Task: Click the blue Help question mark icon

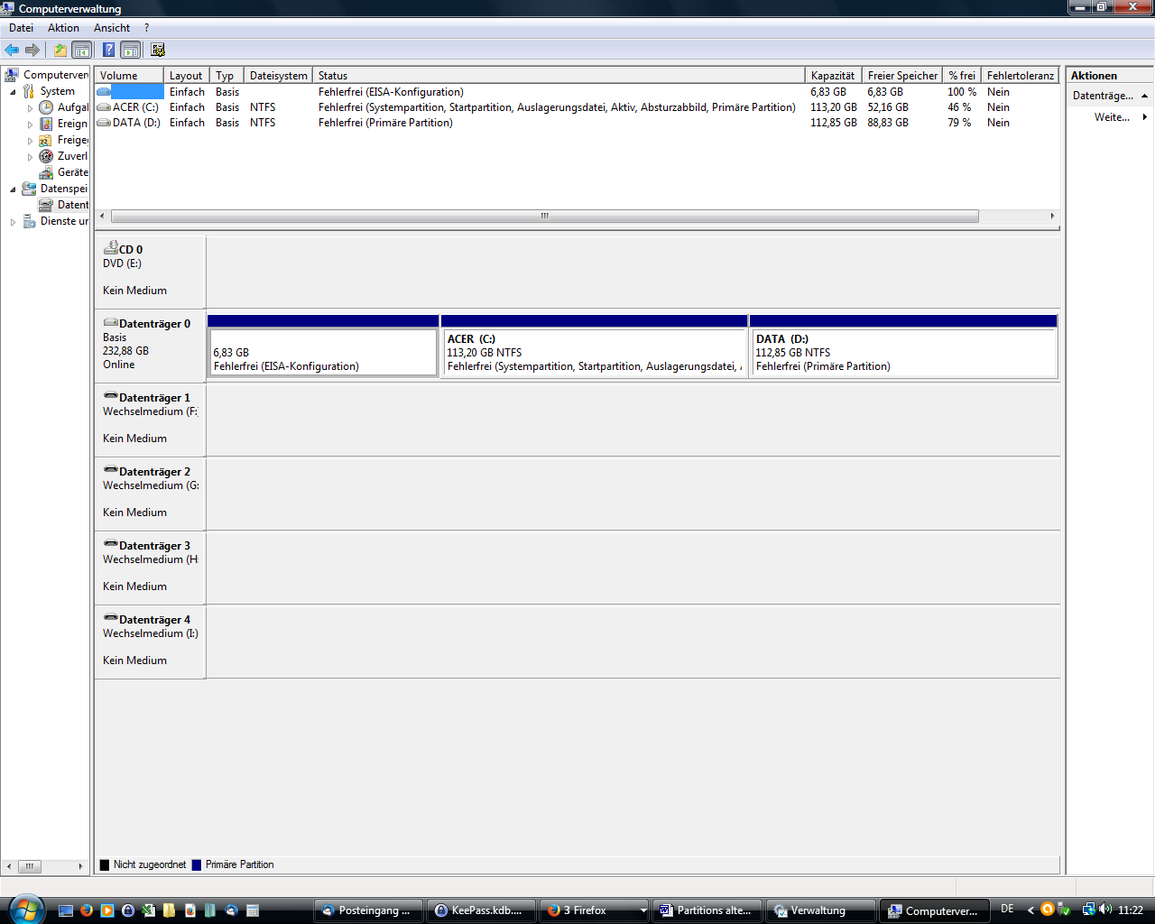Action: [x=108, y=51]
